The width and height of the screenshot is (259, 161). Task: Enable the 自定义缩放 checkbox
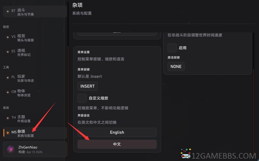pos(82,98)
